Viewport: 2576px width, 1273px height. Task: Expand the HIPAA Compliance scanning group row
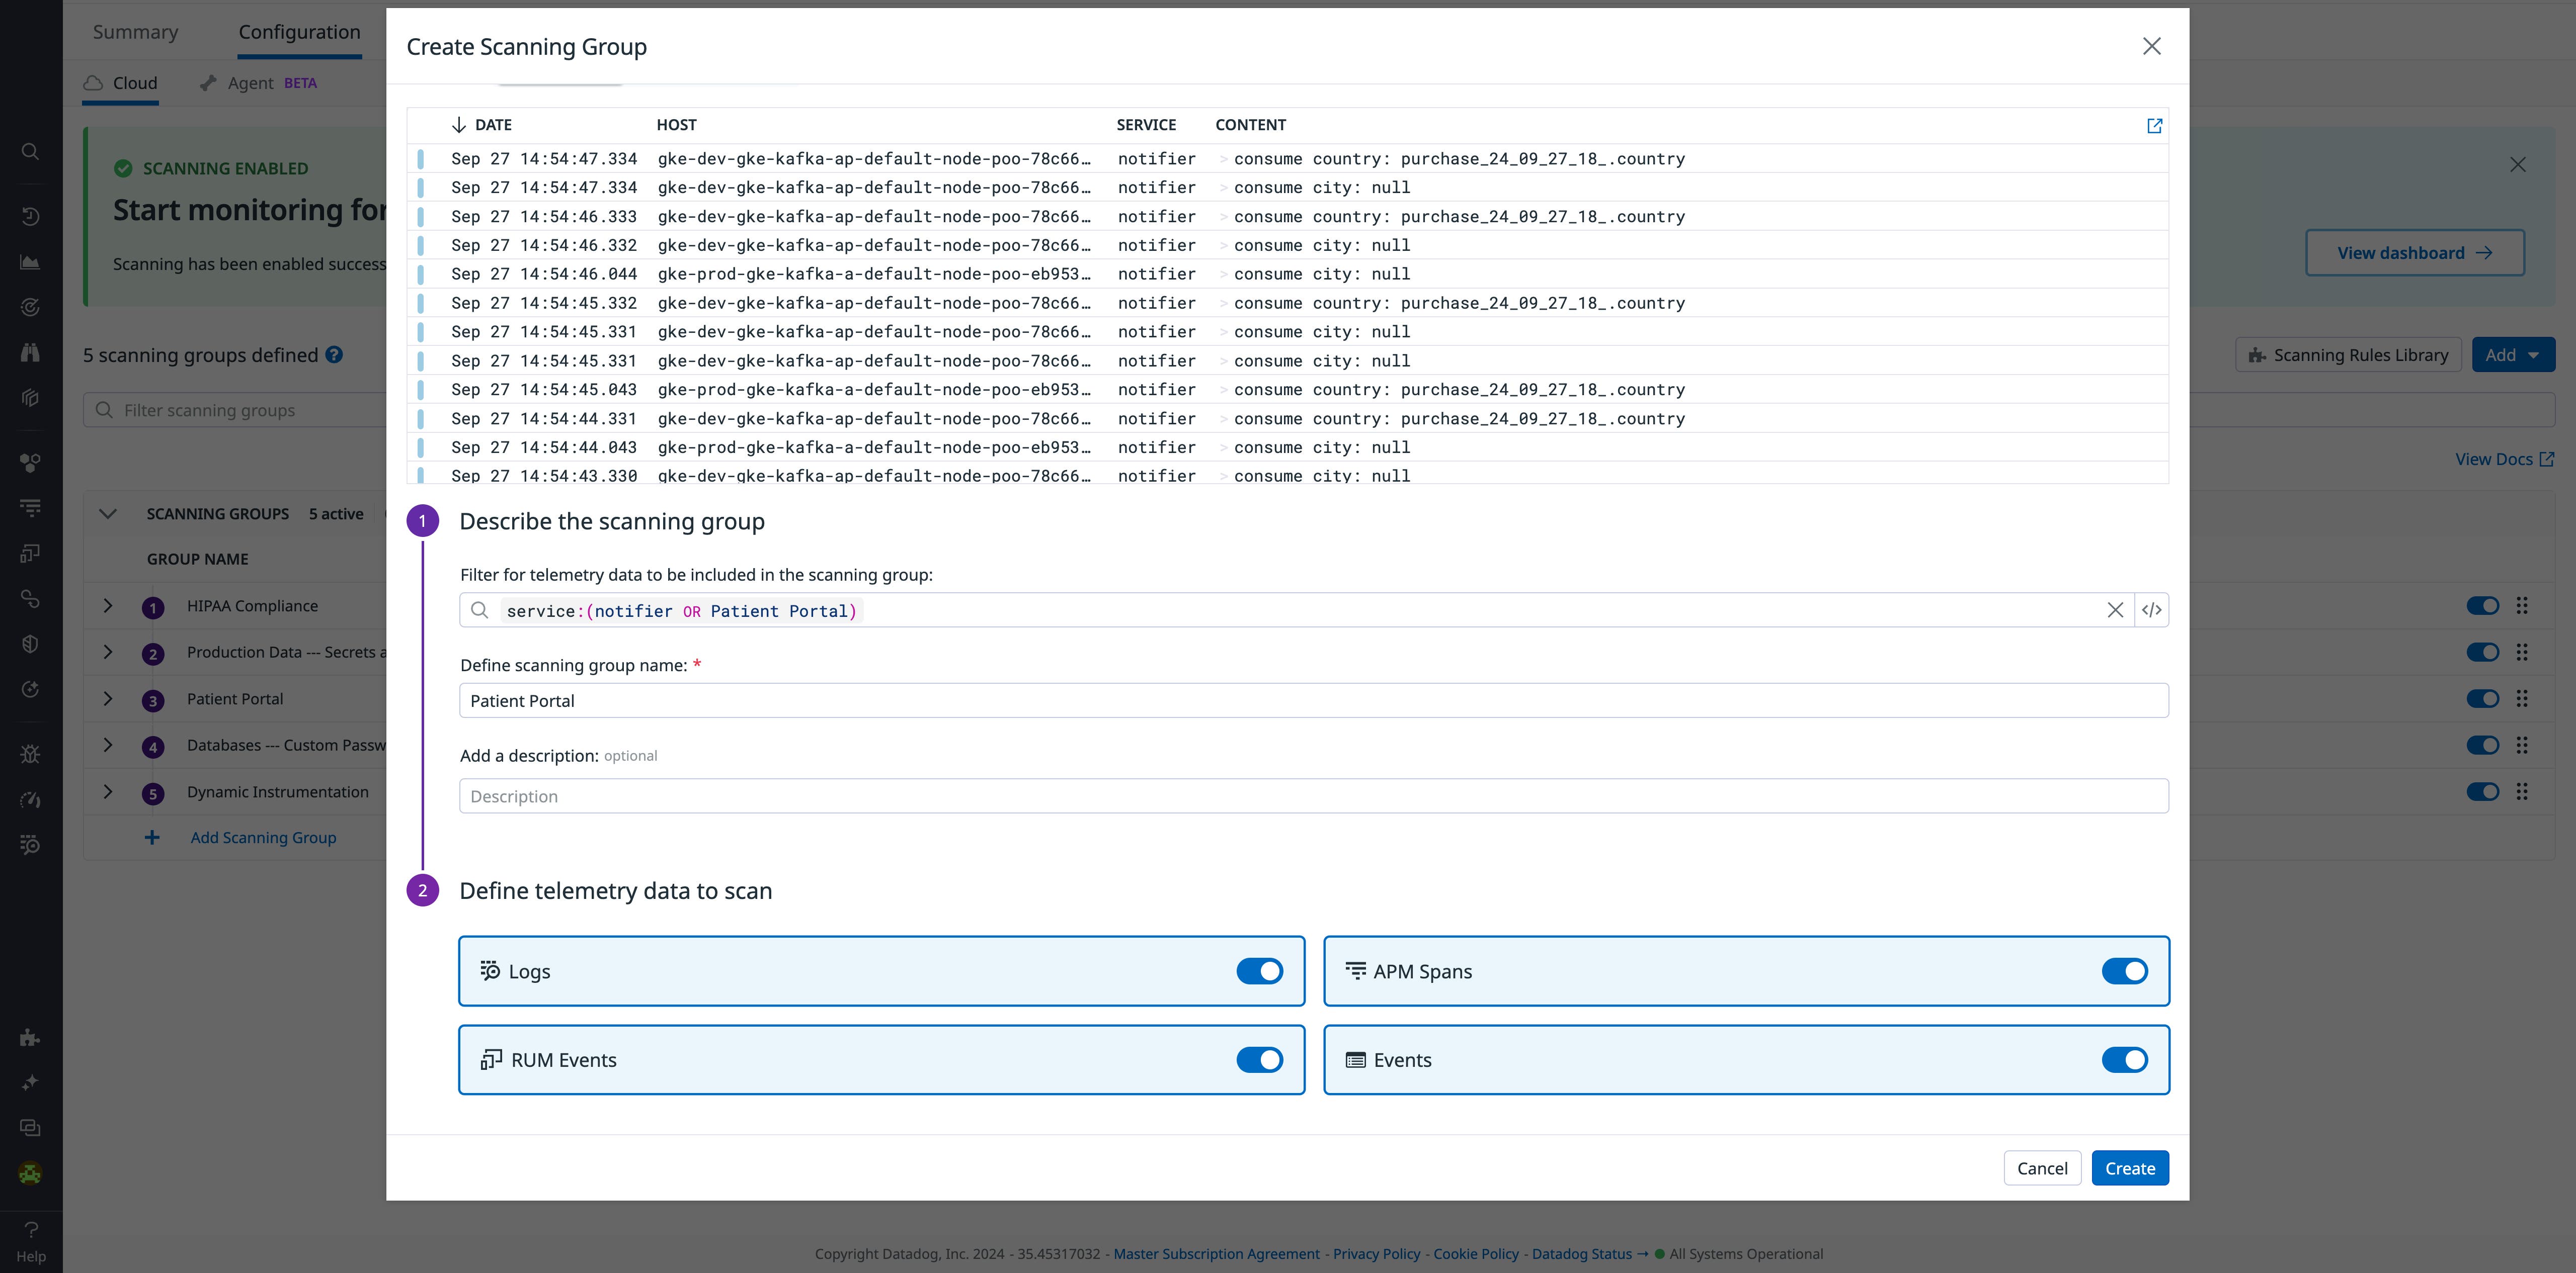click(107, 605)
